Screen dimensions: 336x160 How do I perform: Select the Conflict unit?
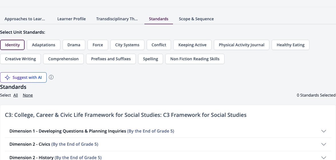point(159,45)
